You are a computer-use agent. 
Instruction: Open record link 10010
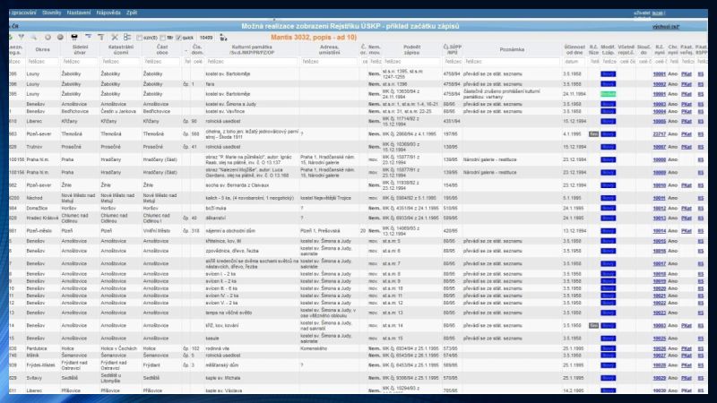(x=660, y=185)
